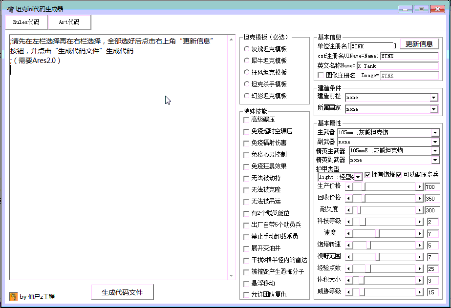Check 有2个载员舱位 box
The height and width of the screenshot is (308, 451).
click(246, 213)
